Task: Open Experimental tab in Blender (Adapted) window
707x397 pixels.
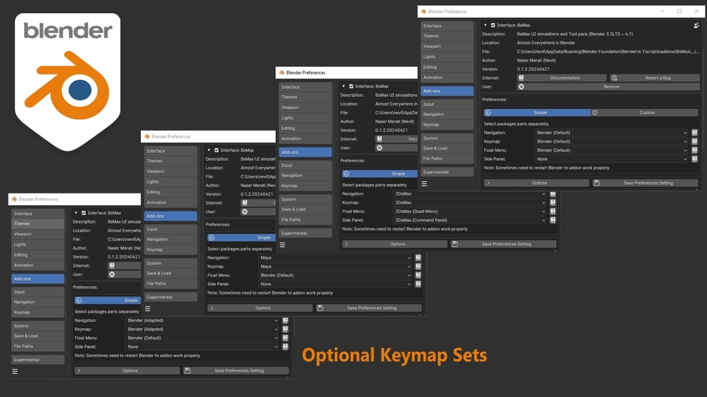Action: [x=38, y=360]
